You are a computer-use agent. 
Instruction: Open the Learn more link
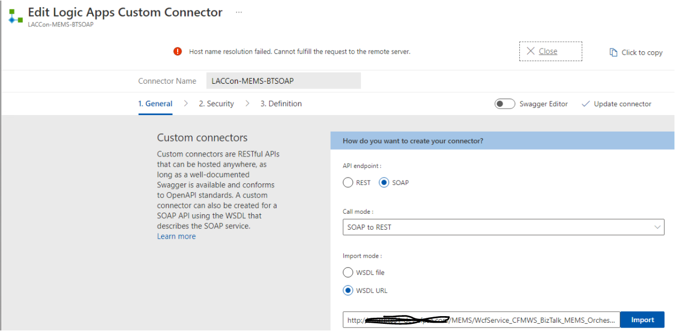point(176,236)
